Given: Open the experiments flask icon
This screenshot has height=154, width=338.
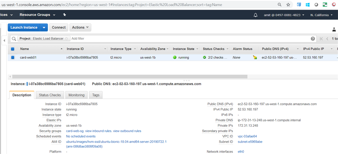Looking at the screenshot, I should pyautogui.click(x=334, y=29).
